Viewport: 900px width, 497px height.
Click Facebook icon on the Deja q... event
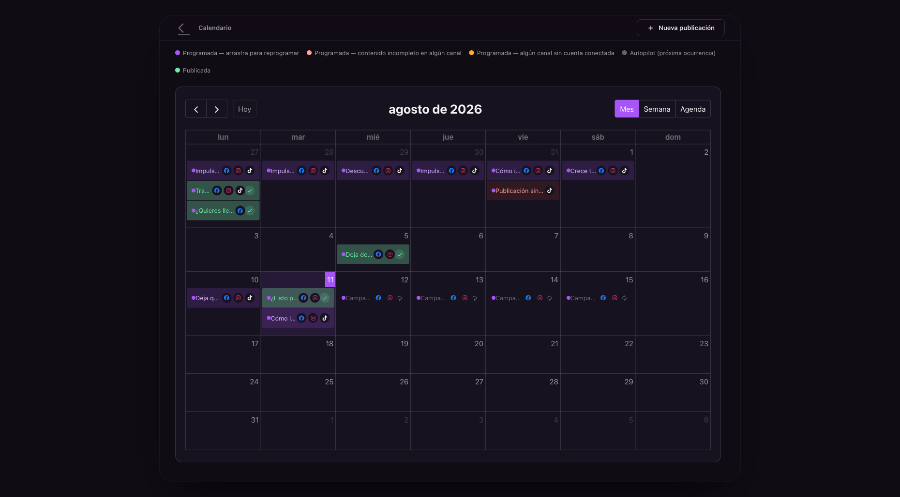(x=226, y=298)
